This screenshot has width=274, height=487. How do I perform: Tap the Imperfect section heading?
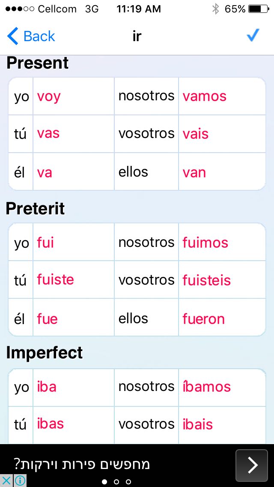pyautogui.click(x=45, y=353)
